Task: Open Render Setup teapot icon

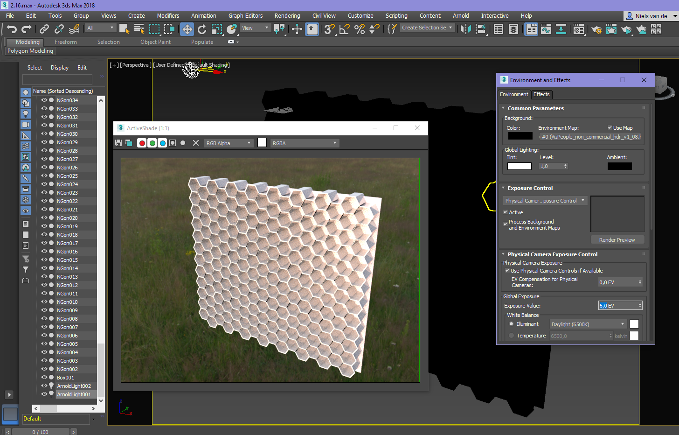Action: click(x=596, y=29)
